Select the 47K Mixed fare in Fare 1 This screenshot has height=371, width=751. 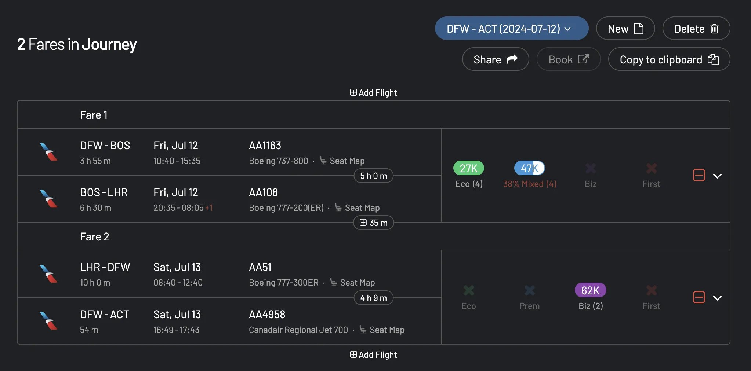click(529, 168)
